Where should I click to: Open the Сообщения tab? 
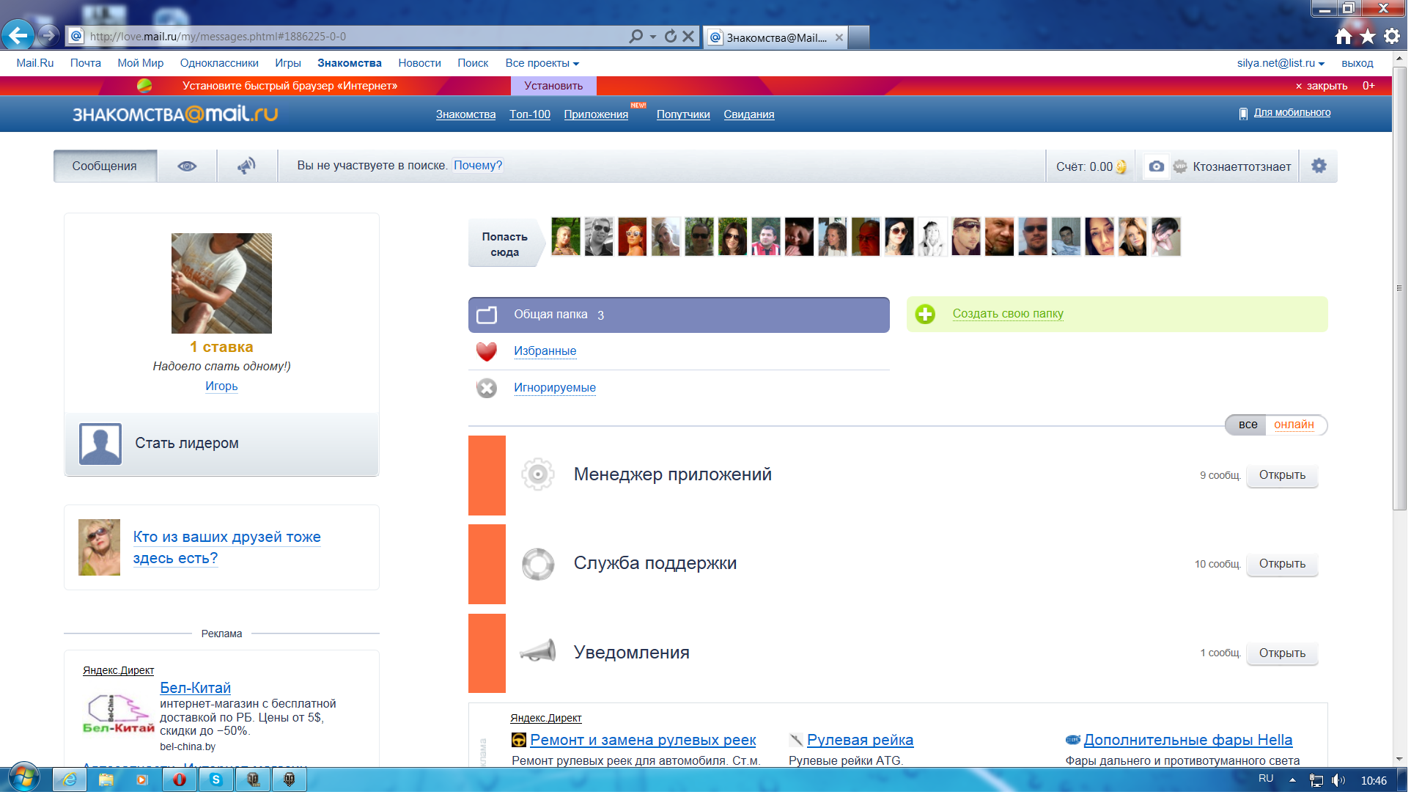105,166
